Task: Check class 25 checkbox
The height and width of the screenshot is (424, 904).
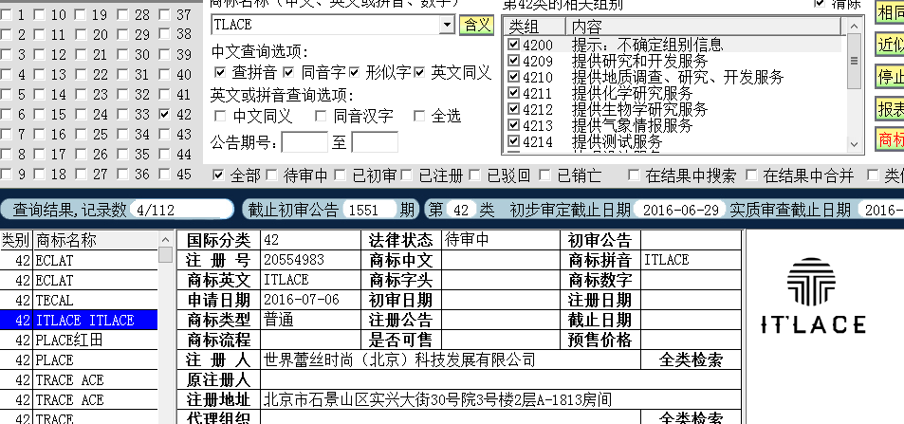Action: 82,135
